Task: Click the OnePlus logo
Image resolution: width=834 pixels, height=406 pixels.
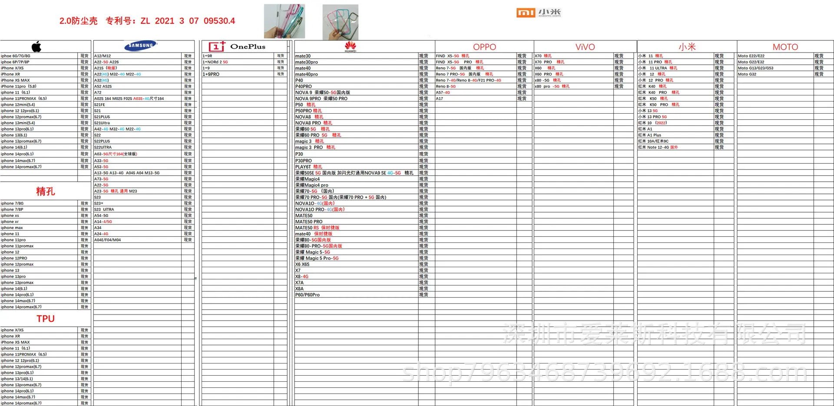Action: [x=237, y=46]
